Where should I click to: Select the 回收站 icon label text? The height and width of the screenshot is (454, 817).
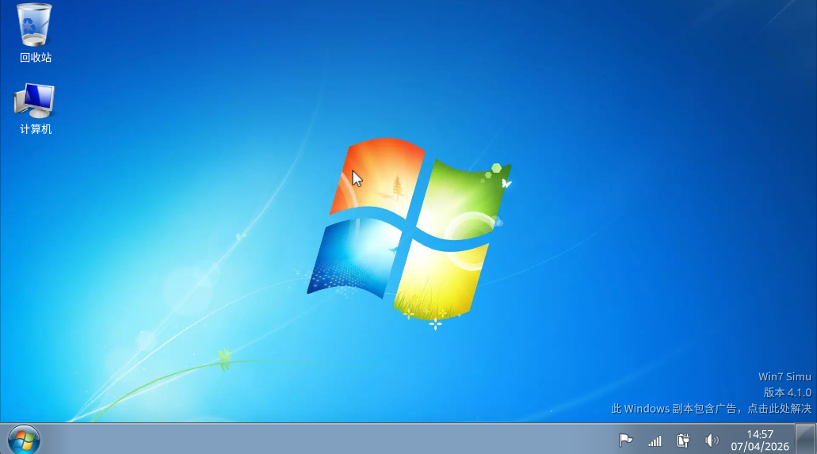point(36,58)
